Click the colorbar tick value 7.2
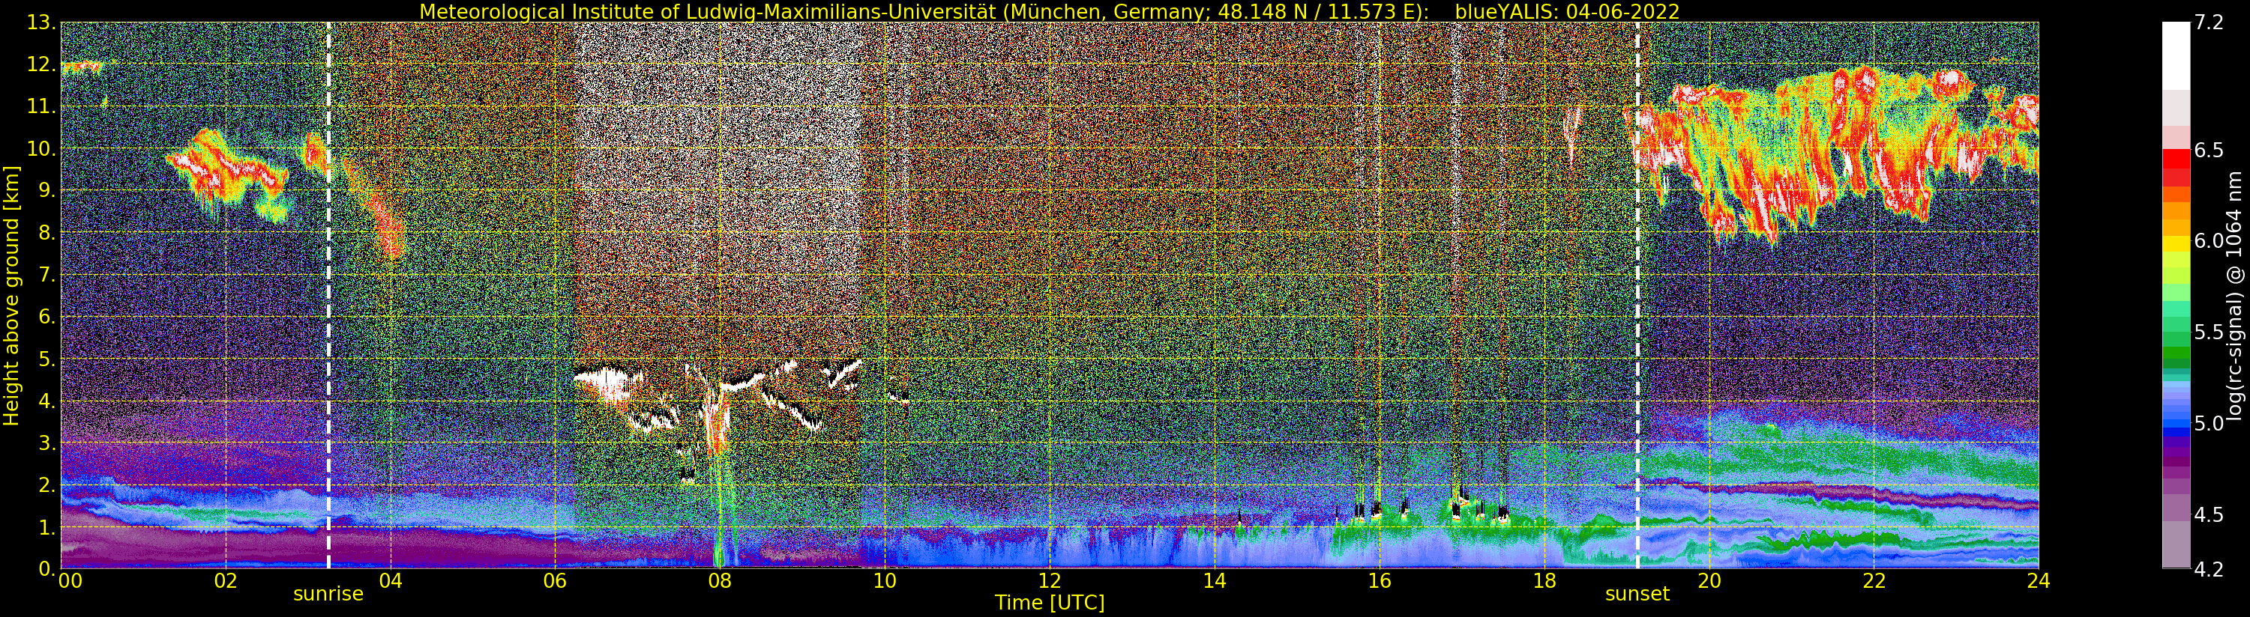The width and height of the screenshot is (2250, 617). (2208, 22)
